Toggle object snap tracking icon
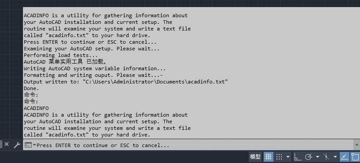This screenshot has height=163, width=360. [344, 157]
